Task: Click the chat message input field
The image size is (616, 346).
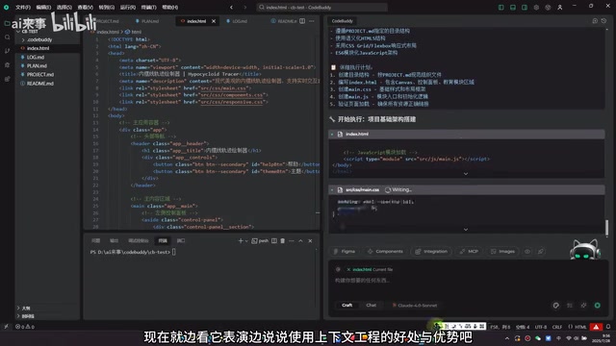Action: pos(468,281)
